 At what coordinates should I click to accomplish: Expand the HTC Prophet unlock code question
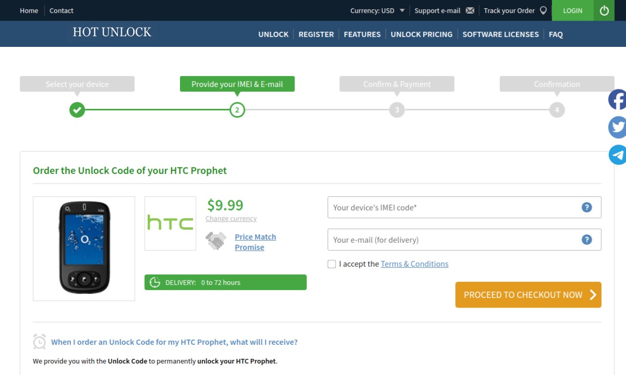coord(174,342)
